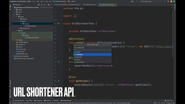The image size is (185, 104).
Task: Open TODO tool window
Action: pos(29,101)
